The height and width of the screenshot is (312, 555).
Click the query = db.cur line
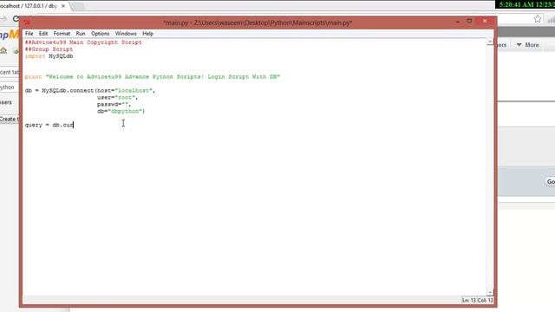49,125
